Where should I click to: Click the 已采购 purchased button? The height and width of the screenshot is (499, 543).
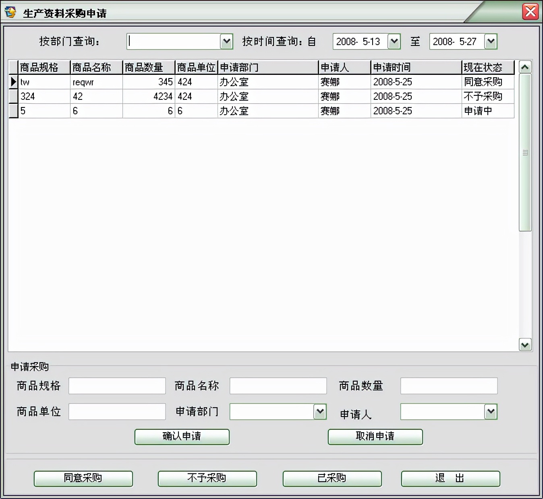pyautogui.click(x=332, y=478)
